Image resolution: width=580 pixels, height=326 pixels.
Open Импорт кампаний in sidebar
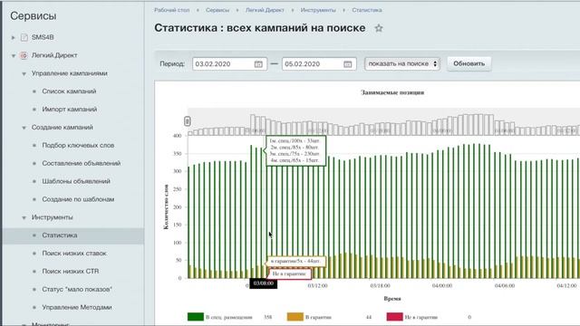[70, 110]
